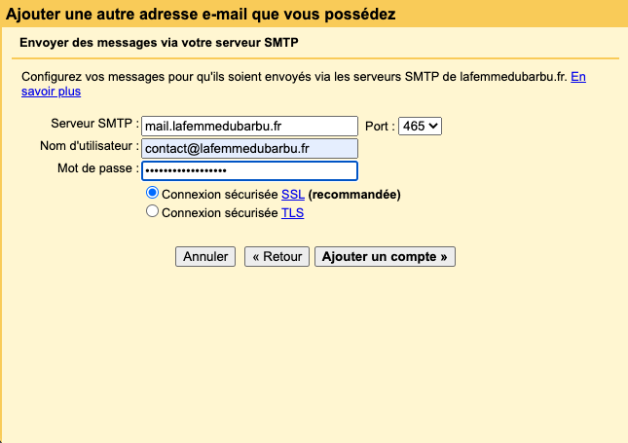Click into the Mot de passe field
Image resolution: width=628 pixels, height=443 pixels.
point(249,170)
